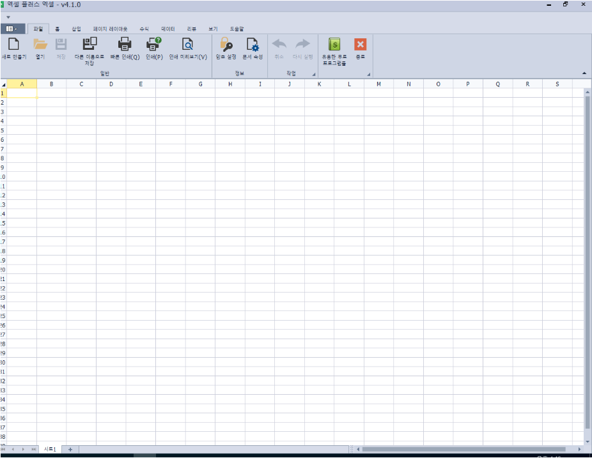
Task: Select column M header
Action: pos(378,84)
